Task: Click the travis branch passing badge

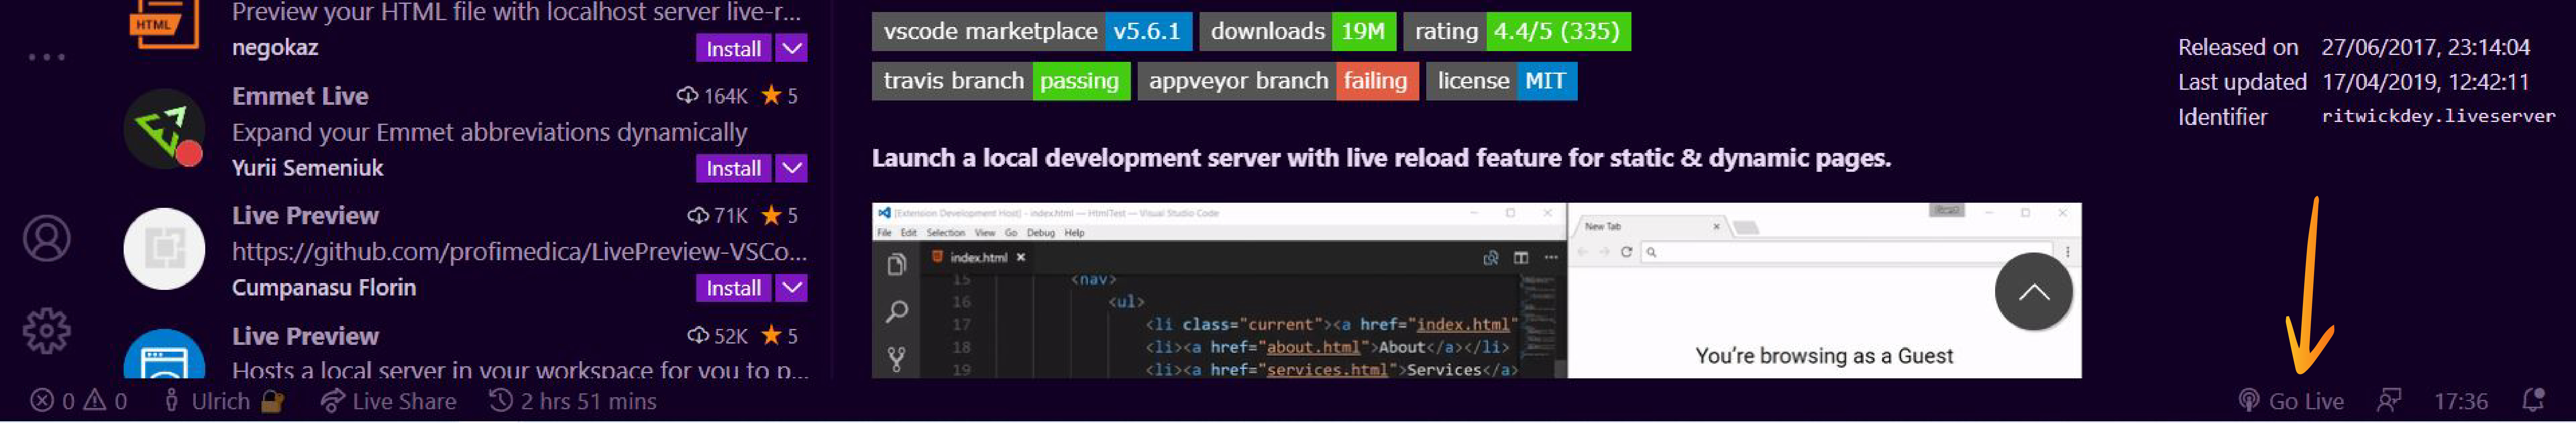Action: coord(1001,81)
